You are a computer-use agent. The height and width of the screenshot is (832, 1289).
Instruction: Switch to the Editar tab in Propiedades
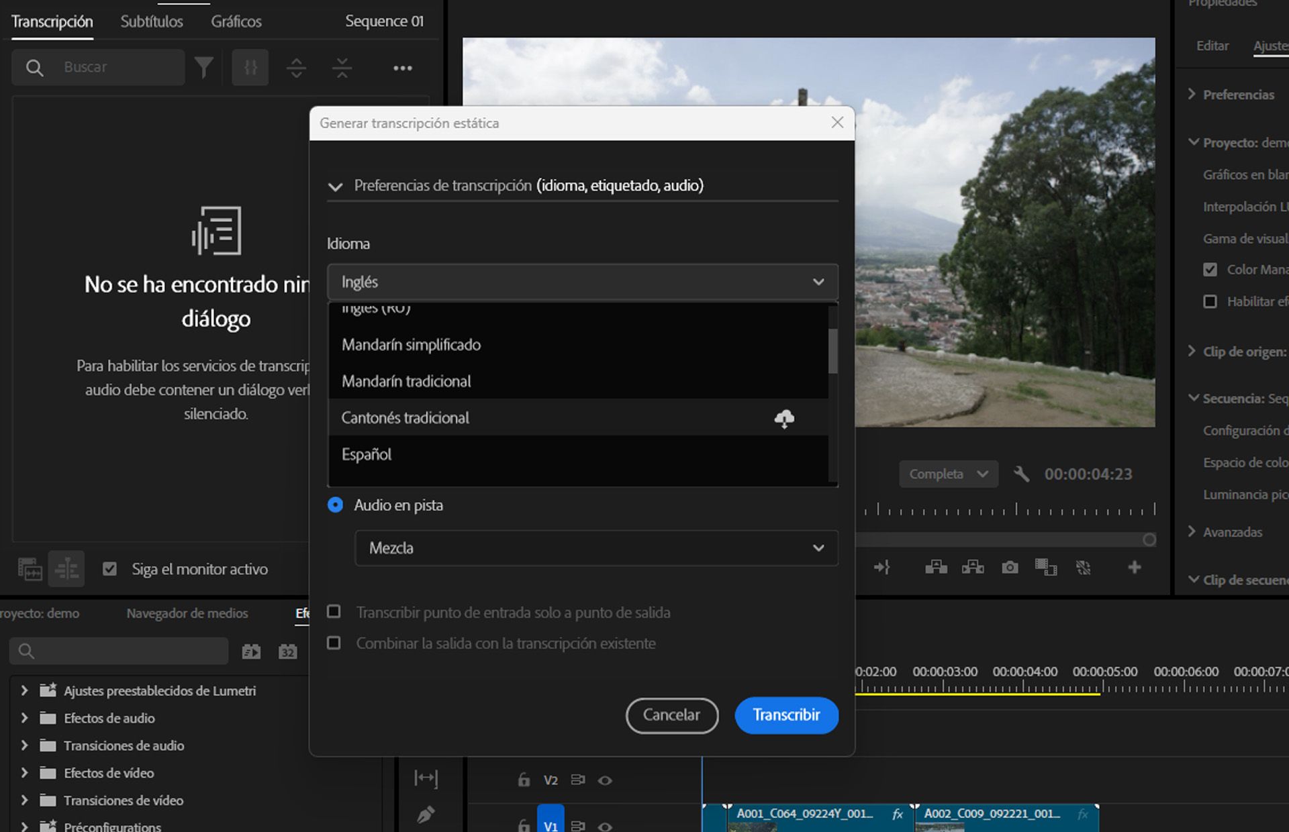[x=1212, y=46]
